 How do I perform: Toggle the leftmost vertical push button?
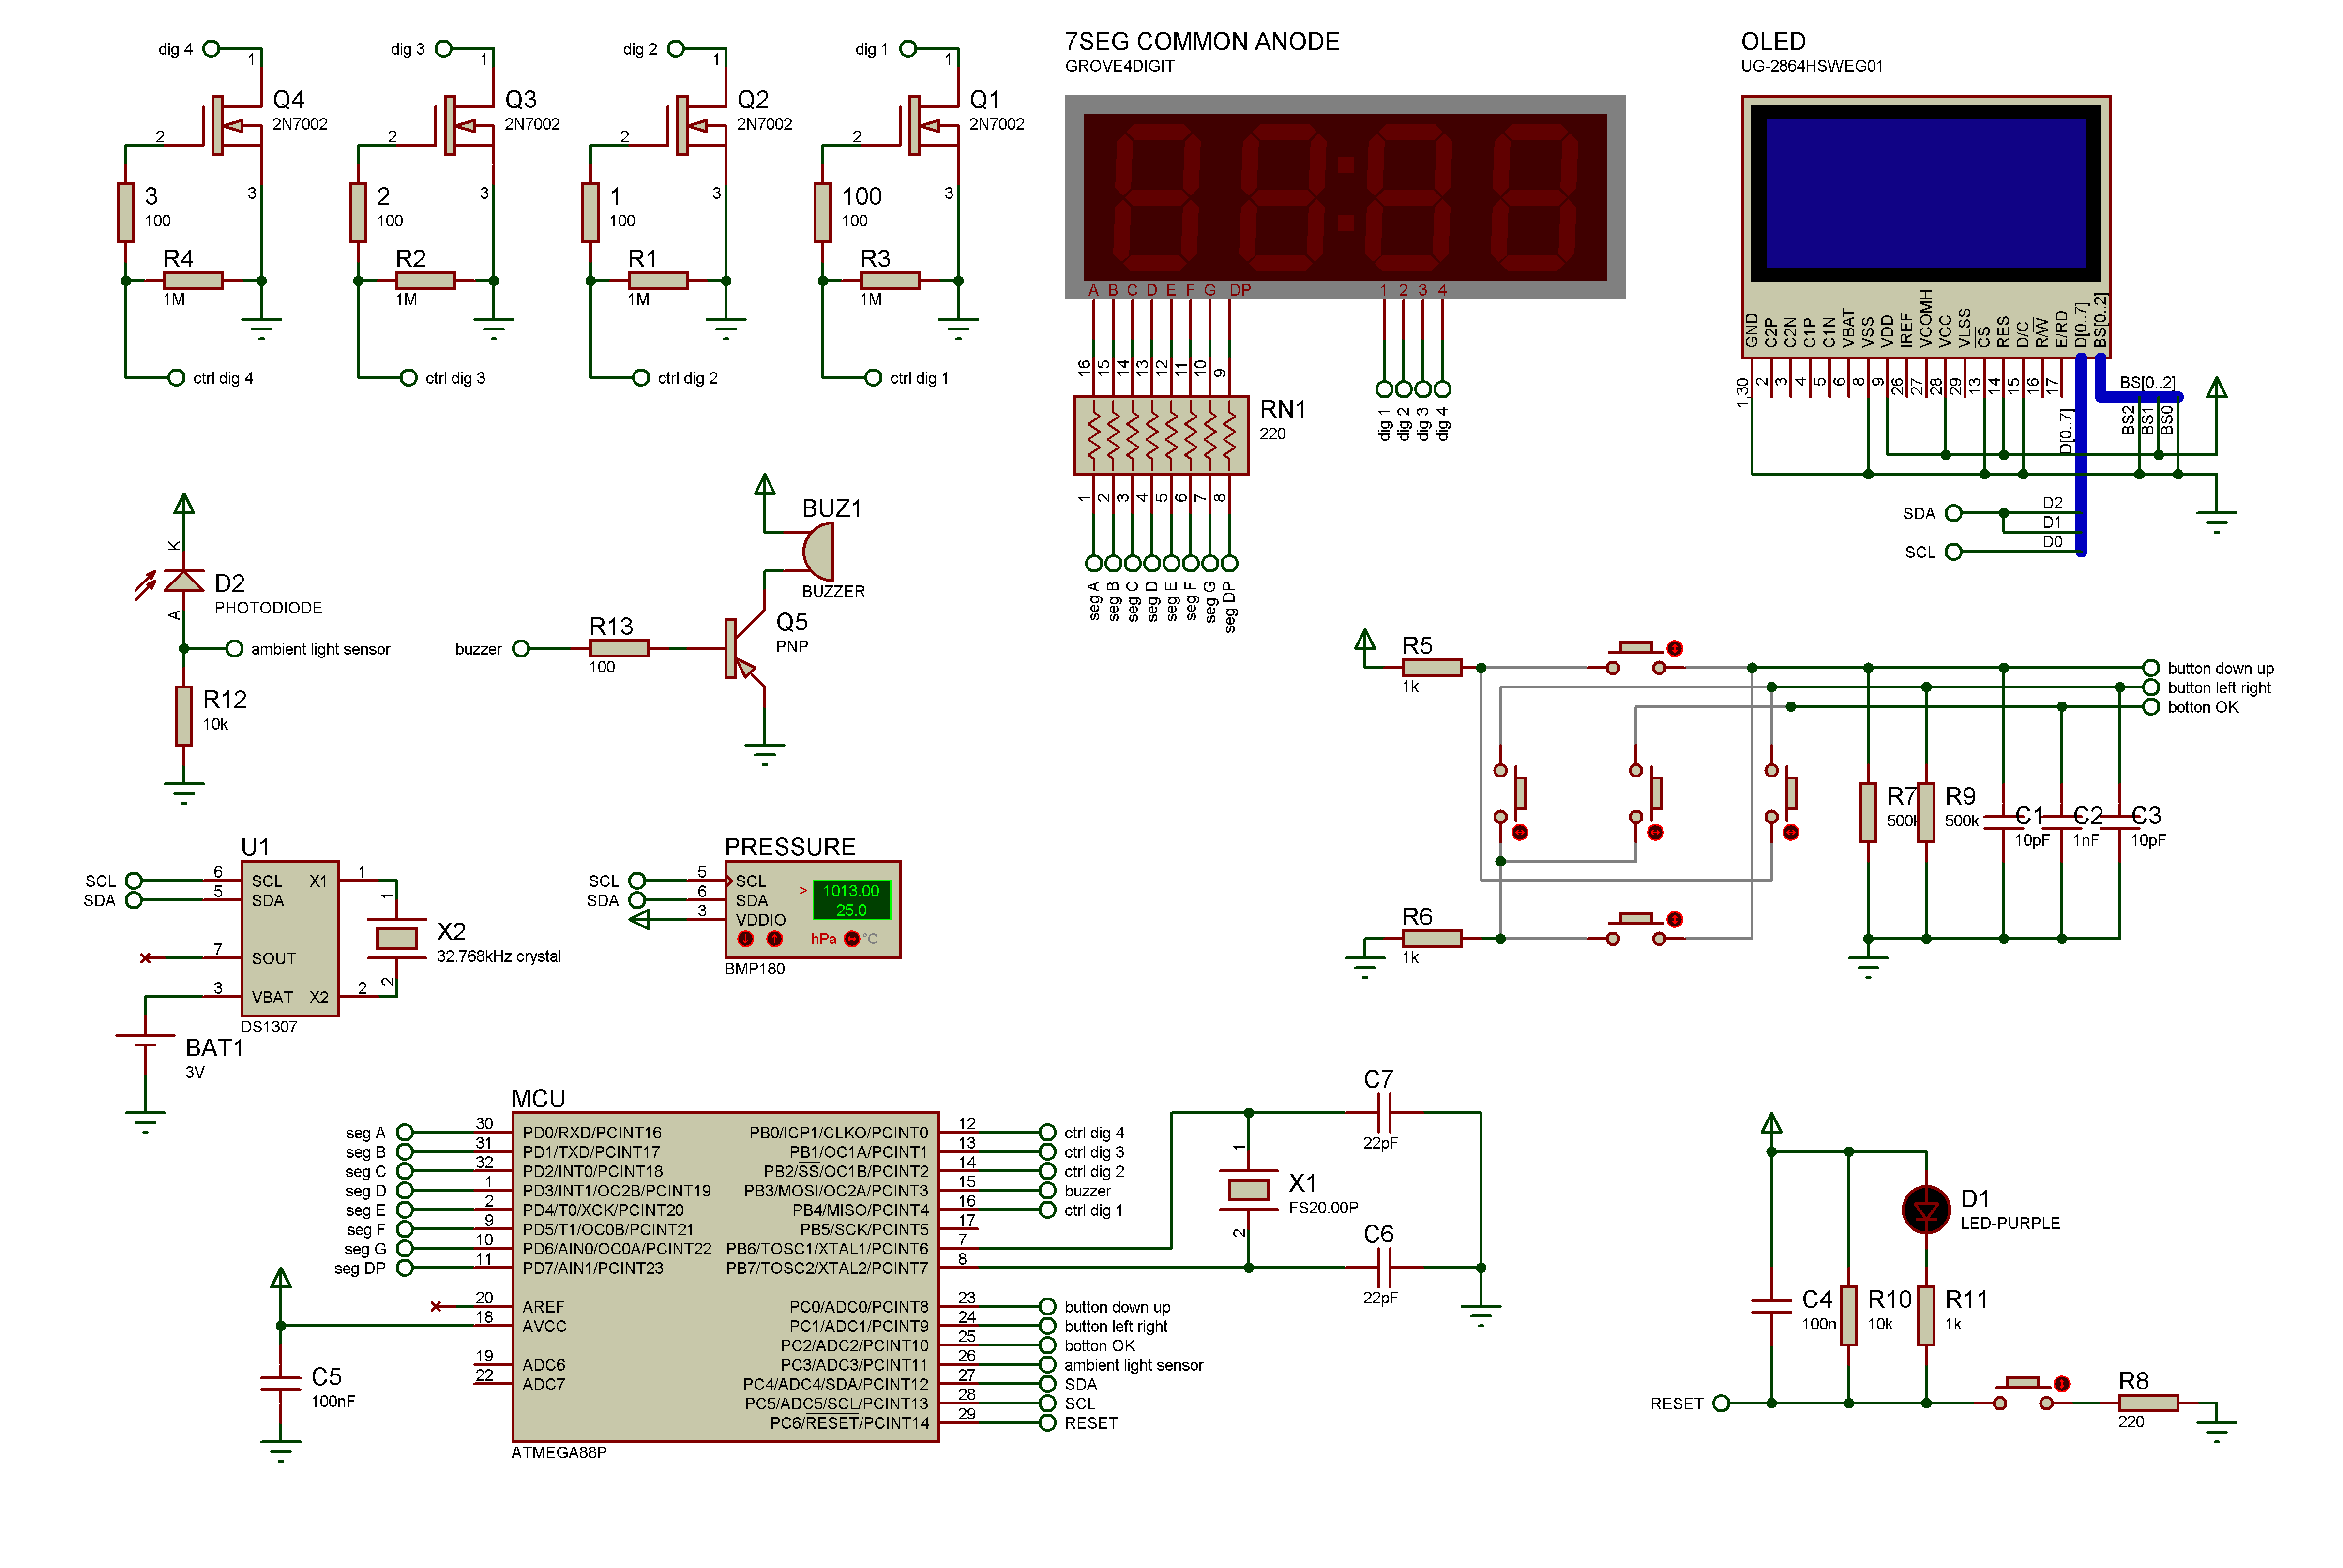1510,793
